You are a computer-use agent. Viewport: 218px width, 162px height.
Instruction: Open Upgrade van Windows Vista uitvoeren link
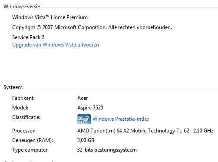tap(56, 45)
